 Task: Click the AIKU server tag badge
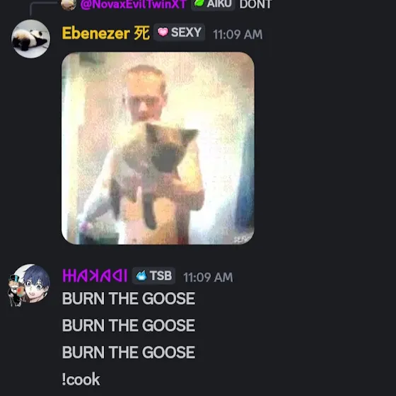[213, 4]
